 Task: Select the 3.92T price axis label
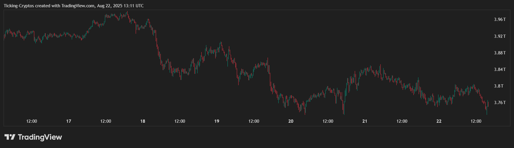tap(499, 36)
